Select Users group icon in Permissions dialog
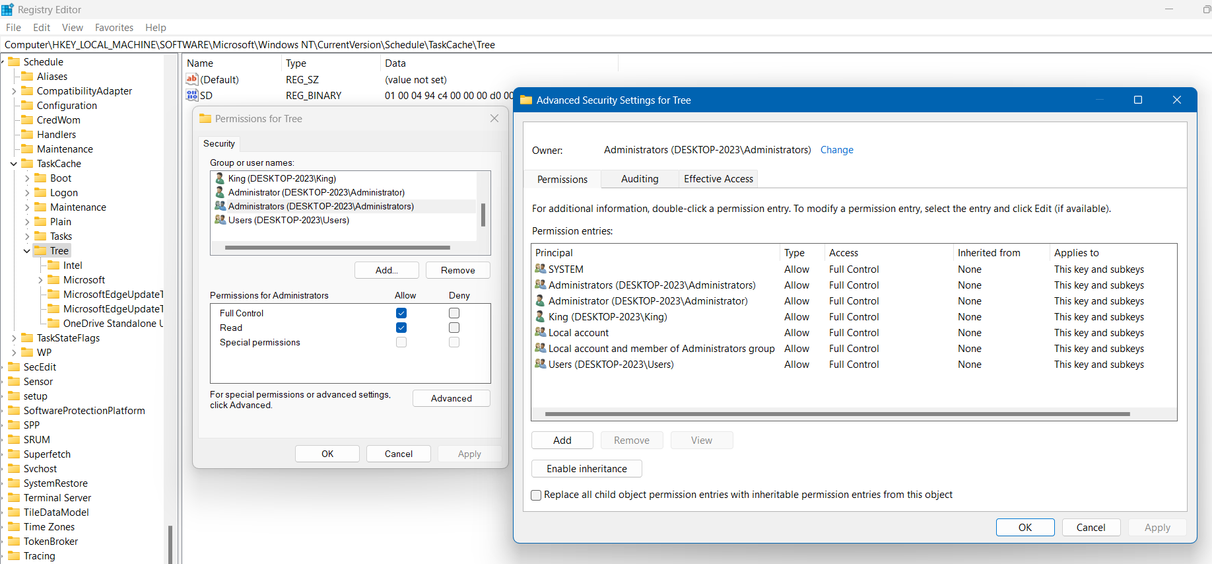1212x564 pixels. 220,220
